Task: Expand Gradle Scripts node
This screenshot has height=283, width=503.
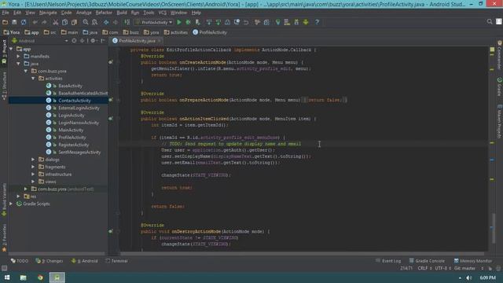Action: pos(11,204)
